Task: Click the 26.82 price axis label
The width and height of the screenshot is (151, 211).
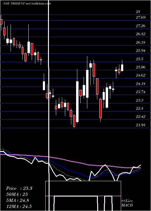Action: click(x=141, y=34)
